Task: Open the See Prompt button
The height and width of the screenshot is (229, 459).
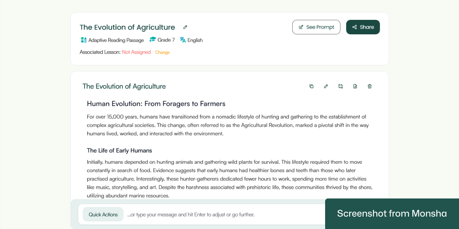Action: [x=316, y=27]
